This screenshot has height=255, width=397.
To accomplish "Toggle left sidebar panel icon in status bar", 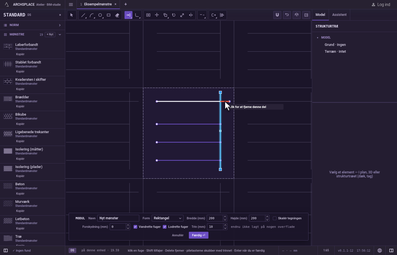I will click(5, 250).
